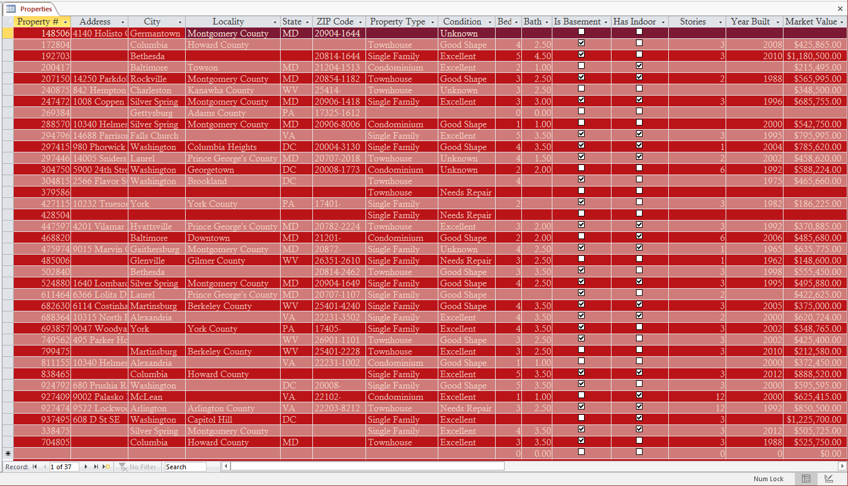Toggle Has Indoor checkbox for property 247472
The width and height of the screenshot is (848, 486).
(639, 100)
